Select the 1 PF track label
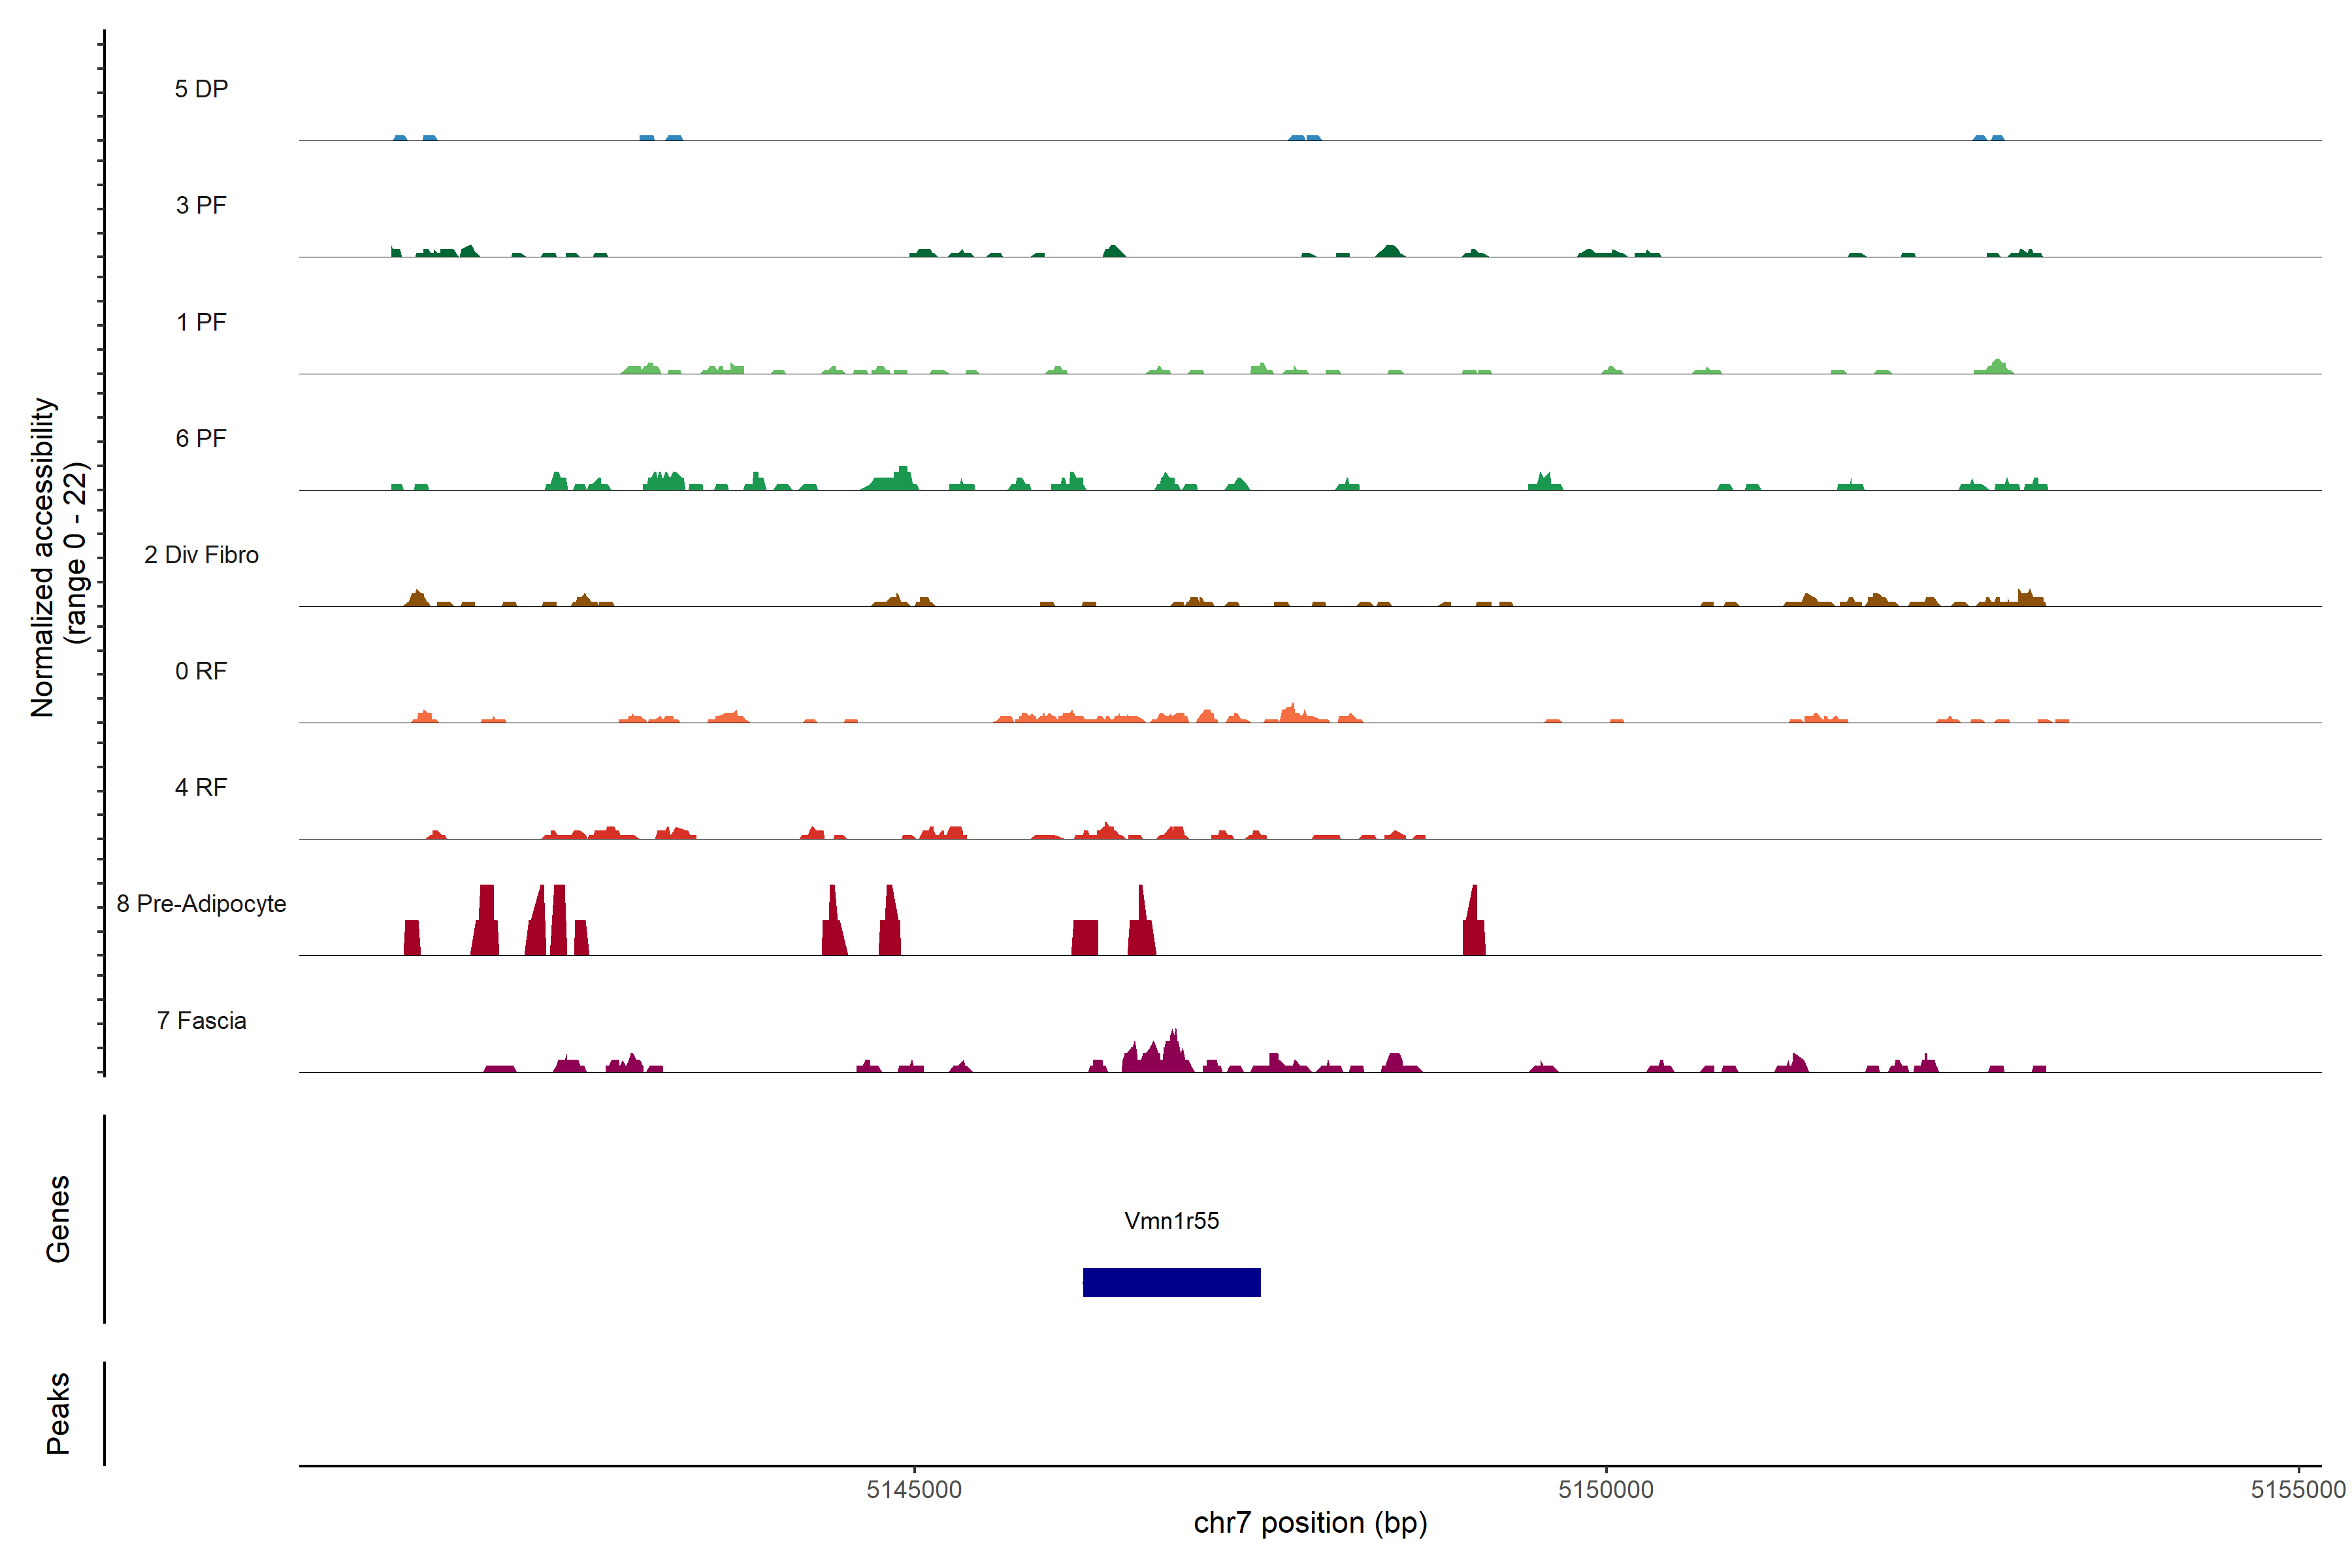This screenshot has width=2352, height=1568. (201, 322)
